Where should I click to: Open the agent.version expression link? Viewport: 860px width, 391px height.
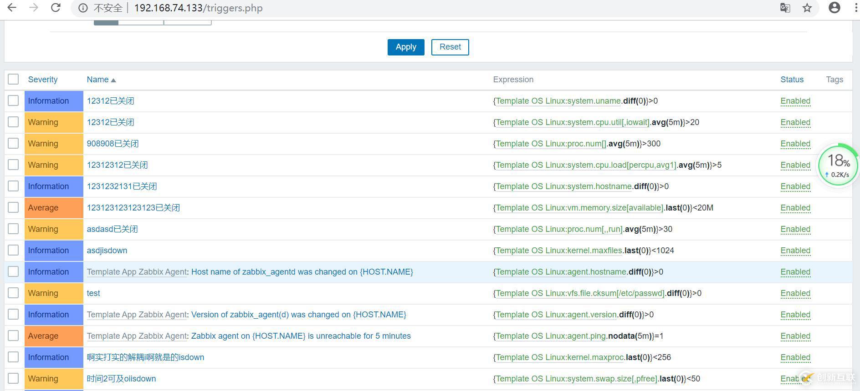[x=557, y=315]
